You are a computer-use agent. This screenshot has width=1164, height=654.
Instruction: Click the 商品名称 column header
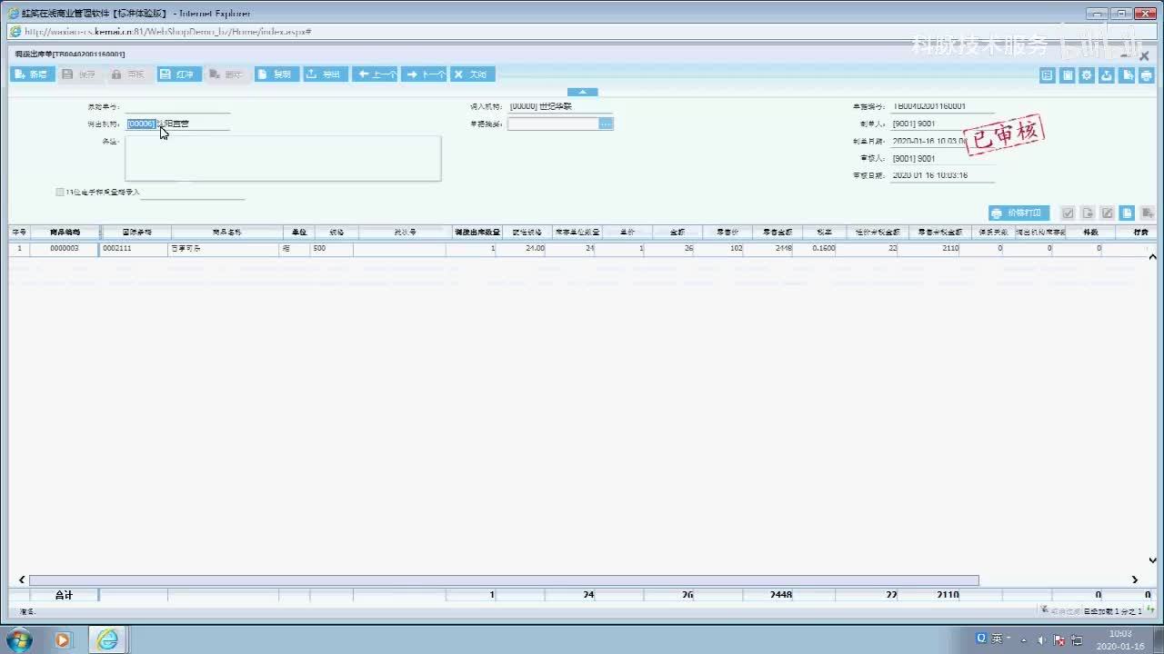[226, 233]
